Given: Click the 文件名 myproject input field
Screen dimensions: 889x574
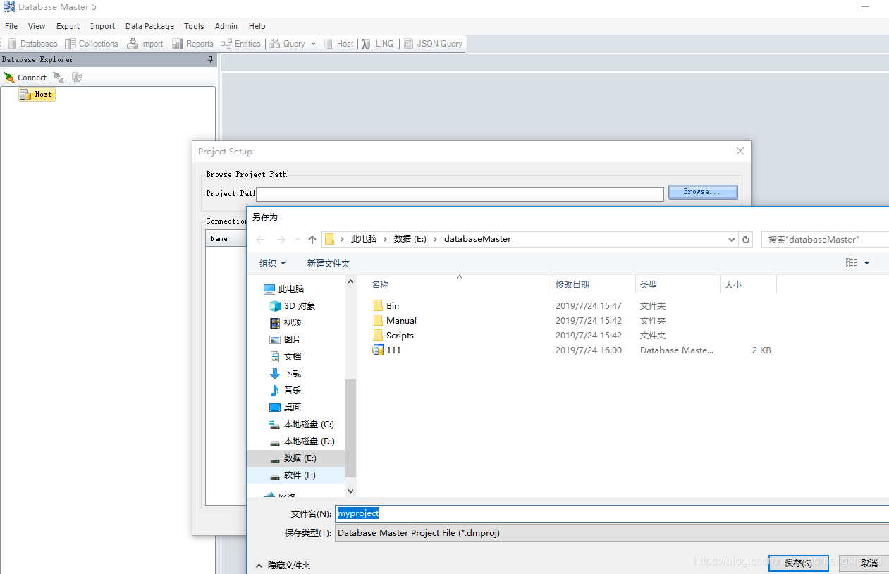Looking at the screenshot, I should coord(612,513).
